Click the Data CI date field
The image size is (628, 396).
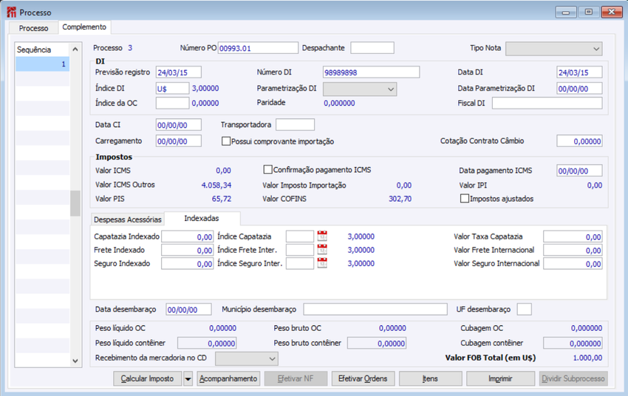[x=178, y=125]
